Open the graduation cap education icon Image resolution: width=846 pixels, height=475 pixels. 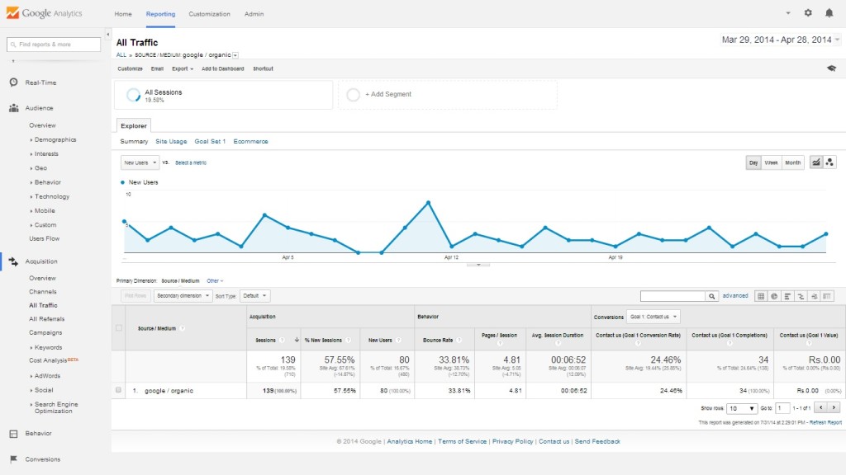click(831, 68)
